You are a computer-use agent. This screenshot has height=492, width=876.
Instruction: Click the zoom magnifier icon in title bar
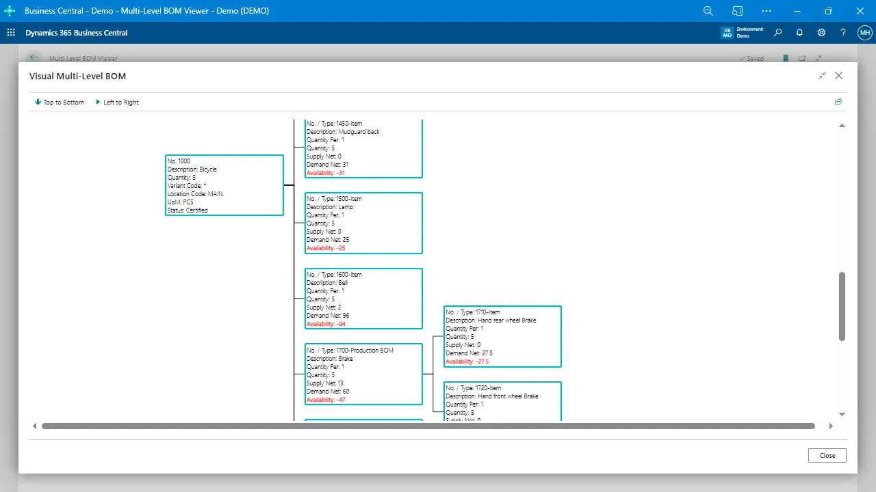[708, 11]
